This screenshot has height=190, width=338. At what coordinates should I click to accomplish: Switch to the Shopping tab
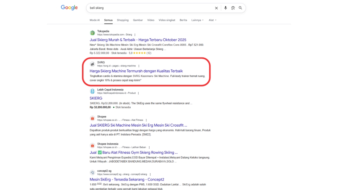tap(123, 20)
